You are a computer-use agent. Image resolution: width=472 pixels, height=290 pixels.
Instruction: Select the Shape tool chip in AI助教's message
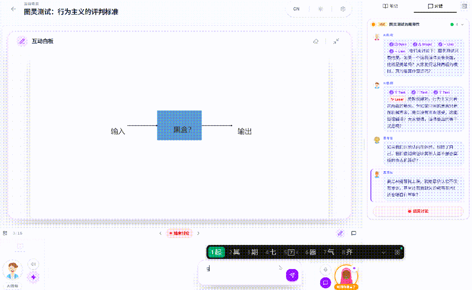coord(423,44)
